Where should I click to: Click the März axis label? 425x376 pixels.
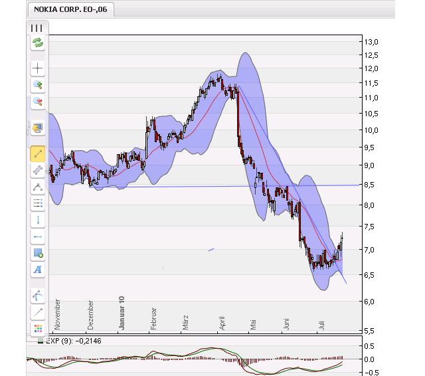[x=185, y=322]
